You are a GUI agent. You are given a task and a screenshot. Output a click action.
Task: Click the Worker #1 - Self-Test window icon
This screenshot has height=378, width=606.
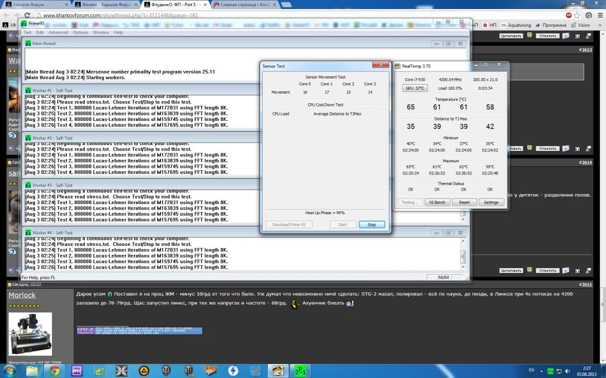(x=28, y=91)
